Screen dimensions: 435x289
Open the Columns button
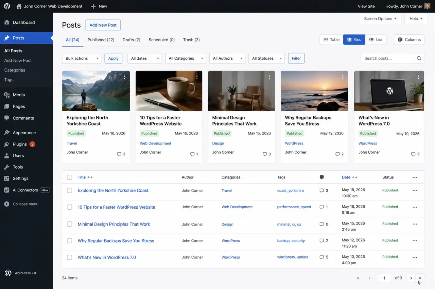click(x=409, y=40)
